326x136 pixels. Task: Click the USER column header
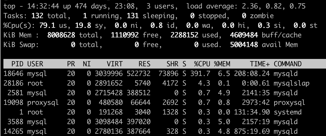35,64
